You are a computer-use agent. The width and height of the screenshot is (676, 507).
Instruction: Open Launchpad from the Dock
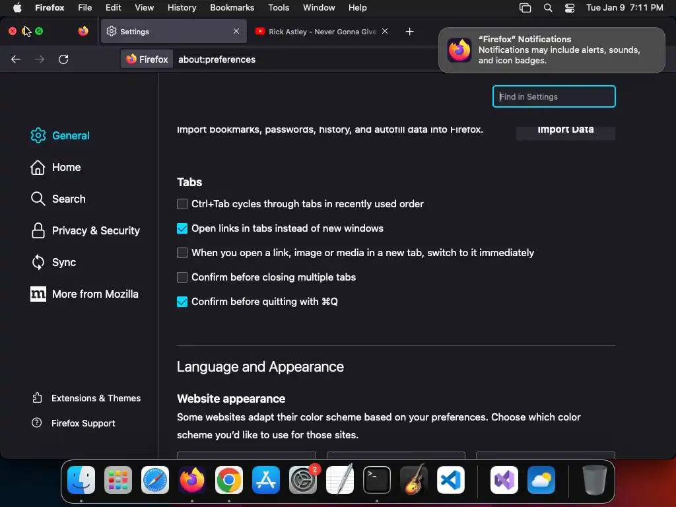(x=118, y=480)
